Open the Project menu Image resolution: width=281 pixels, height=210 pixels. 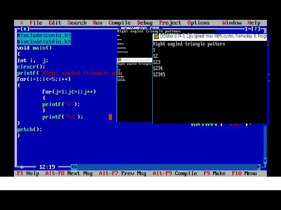click(x=170, y=23)
